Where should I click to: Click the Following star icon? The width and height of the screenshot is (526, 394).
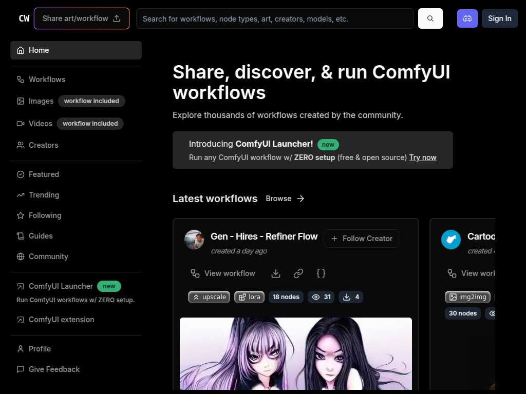coord(21,215)
